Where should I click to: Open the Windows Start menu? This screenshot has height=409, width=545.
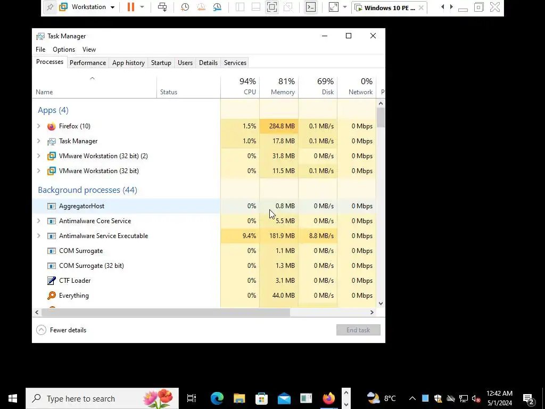point(13,398)
